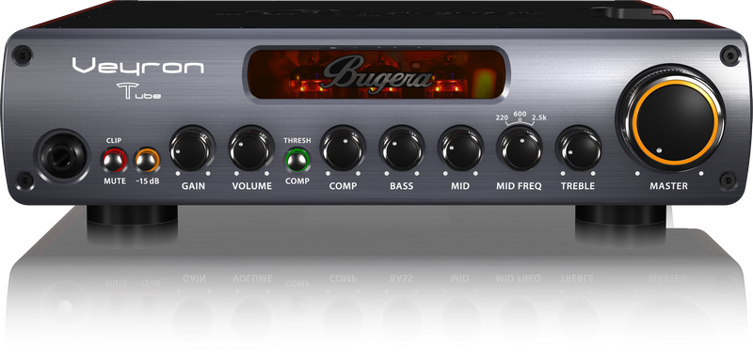Toggle the green COMP button

(296, 160)
